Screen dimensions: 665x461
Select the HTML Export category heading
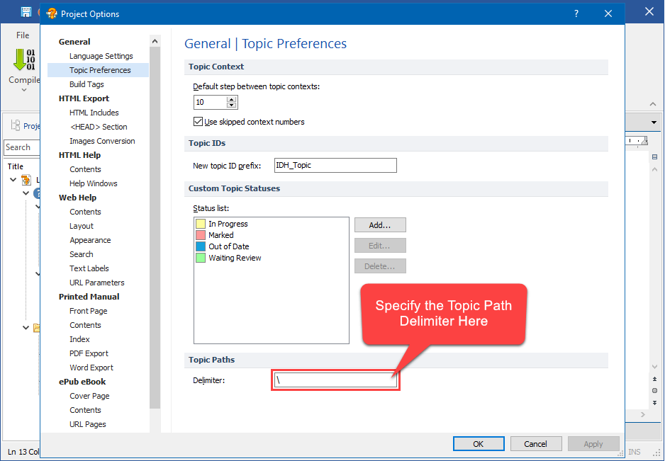84,98
